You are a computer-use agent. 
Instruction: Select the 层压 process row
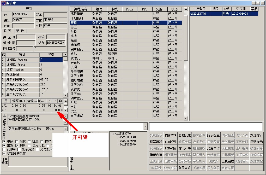tap(126, 27)
